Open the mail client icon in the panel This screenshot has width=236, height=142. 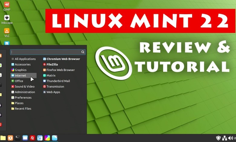click(25, 138)
